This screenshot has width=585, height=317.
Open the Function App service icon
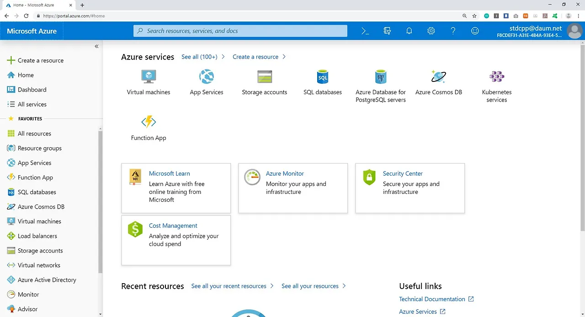coord(149,122)
